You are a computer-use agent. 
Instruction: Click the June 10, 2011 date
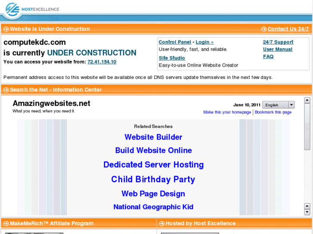[x=247, y=105]
